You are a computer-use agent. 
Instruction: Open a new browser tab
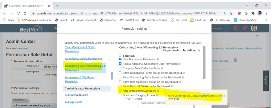tap(57, 6)
